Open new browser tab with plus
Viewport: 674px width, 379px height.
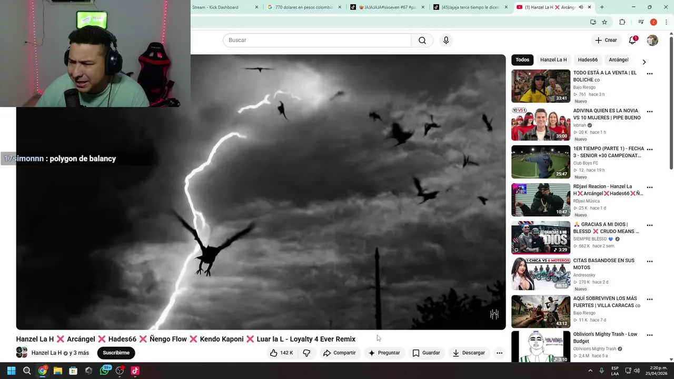602,7
